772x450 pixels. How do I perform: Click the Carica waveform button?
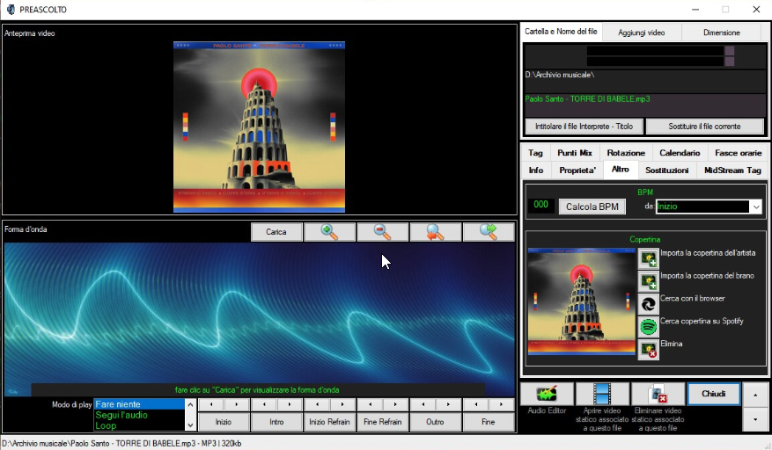tap(276, 232)
